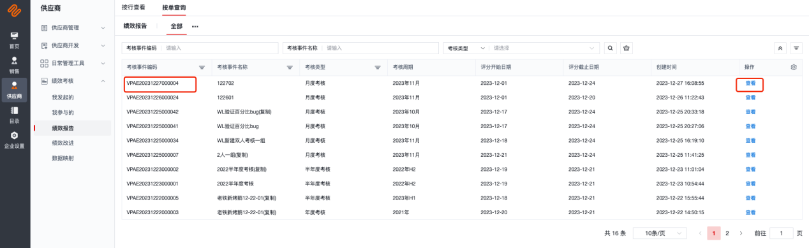Open 我发起的 in sidebar
809x248 pixels.
(63, 97)
